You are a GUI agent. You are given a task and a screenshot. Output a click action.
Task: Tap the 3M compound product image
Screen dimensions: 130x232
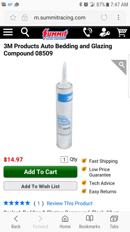[x=64, y=105]
